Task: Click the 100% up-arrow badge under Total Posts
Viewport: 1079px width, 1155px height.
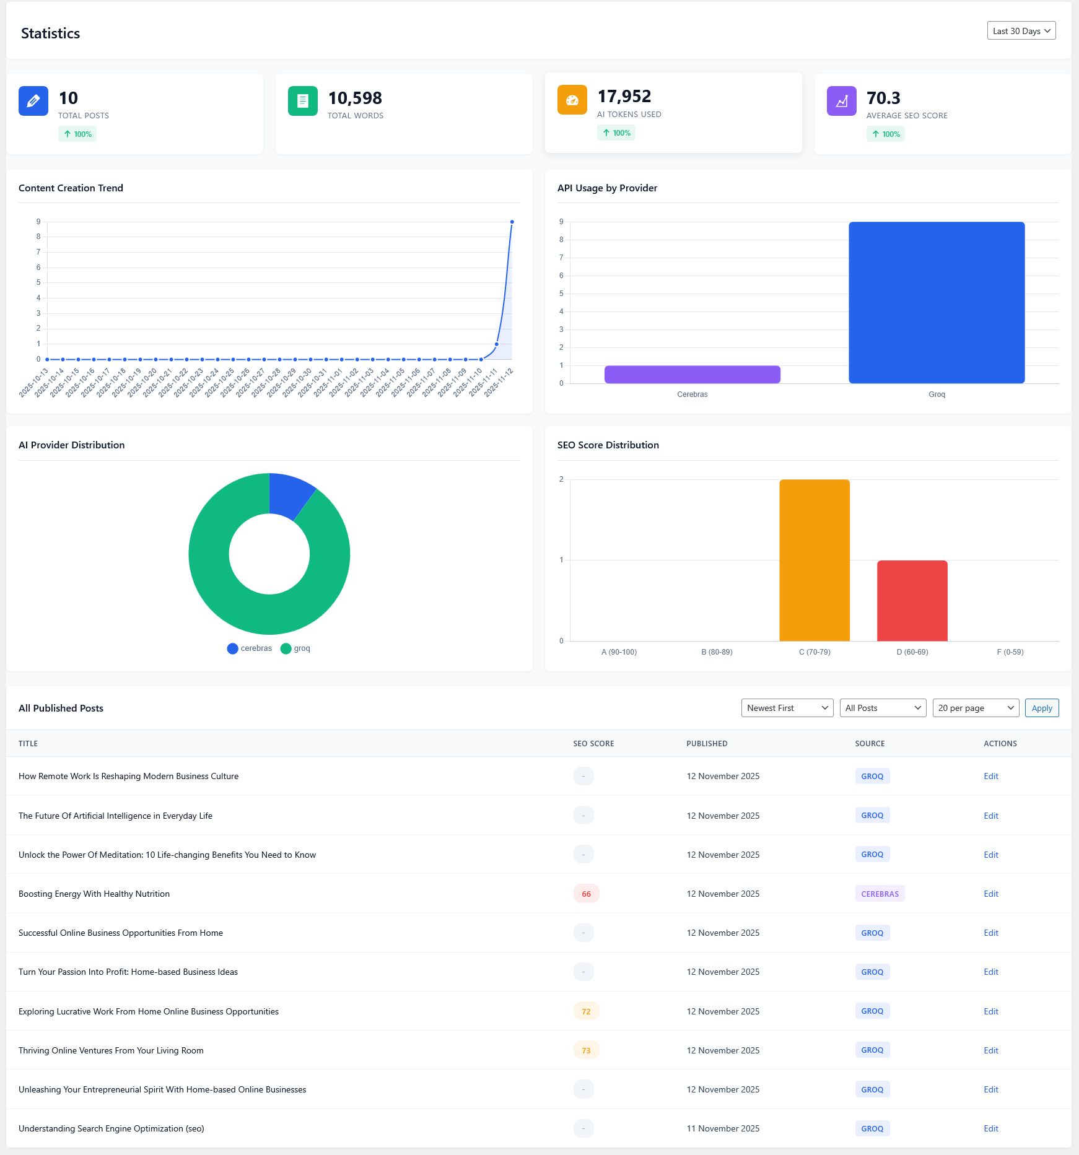Action: click(x=77, y=134)
